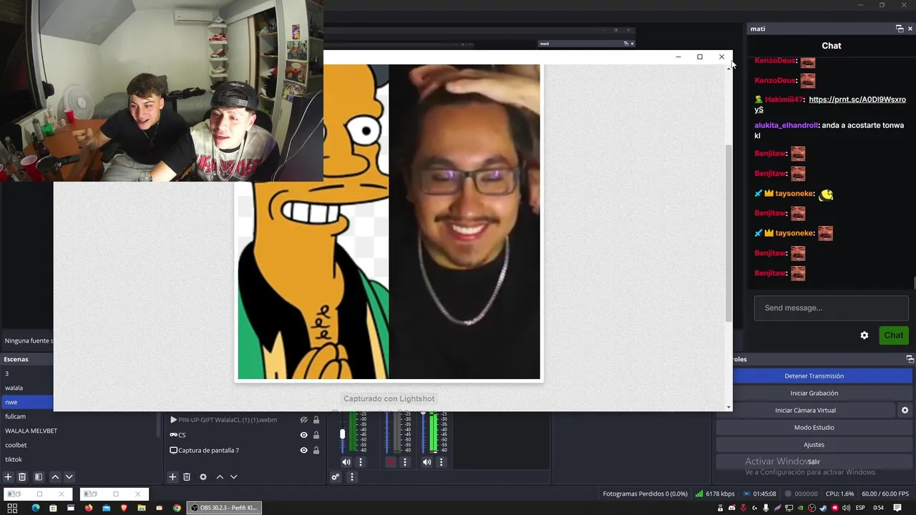Open chat settings gear icon
The height and width of the screenshot is (515, 916).
864,335
